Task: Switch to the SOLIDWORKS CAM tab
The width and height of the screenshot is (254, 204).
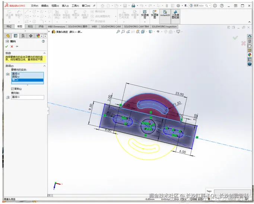Action: click(x=111, y=26)
